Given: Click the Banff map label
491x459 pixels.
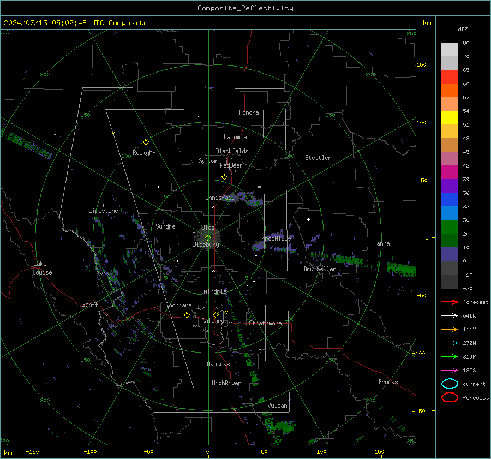Looking at the screenshot, I should 90,305.
